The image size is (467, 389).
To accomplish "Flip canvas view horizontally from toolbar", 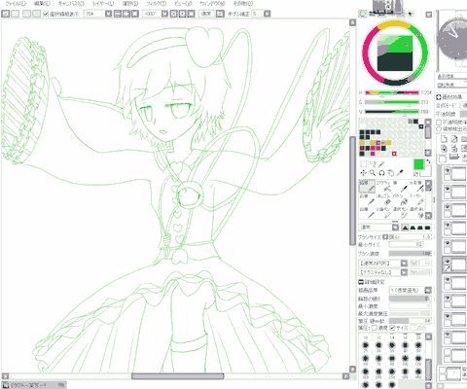I will tap(220, 14).
